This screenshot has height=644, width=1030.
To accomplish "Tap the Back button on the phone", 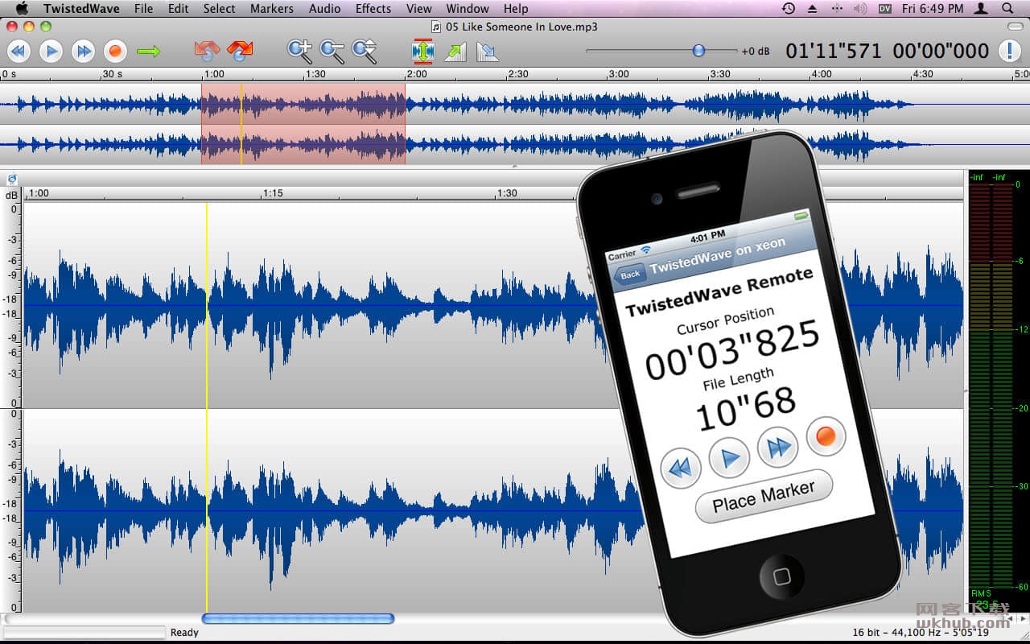I will click(x=629, y=275).
